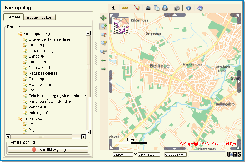Screen dimensions: 245x162
Task: Pan the map south with bottom arrow
Action: [x=175, y=149]
